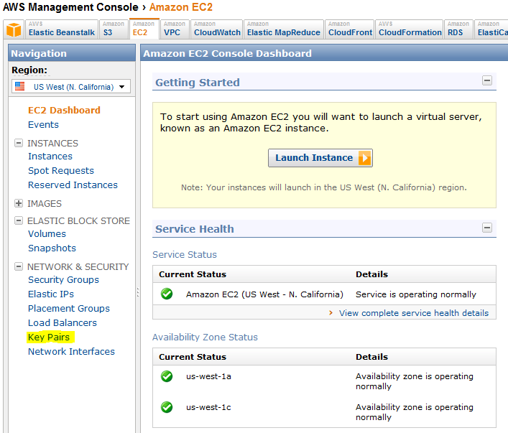This screenshot has width=508, height=433.
Task: Collapse the ELASTIC BLOCK STORE group
Action: (19, 220)
